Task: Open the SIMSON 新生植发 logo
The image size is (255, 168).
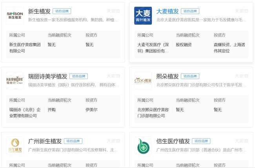Action: tap(15, 16)
